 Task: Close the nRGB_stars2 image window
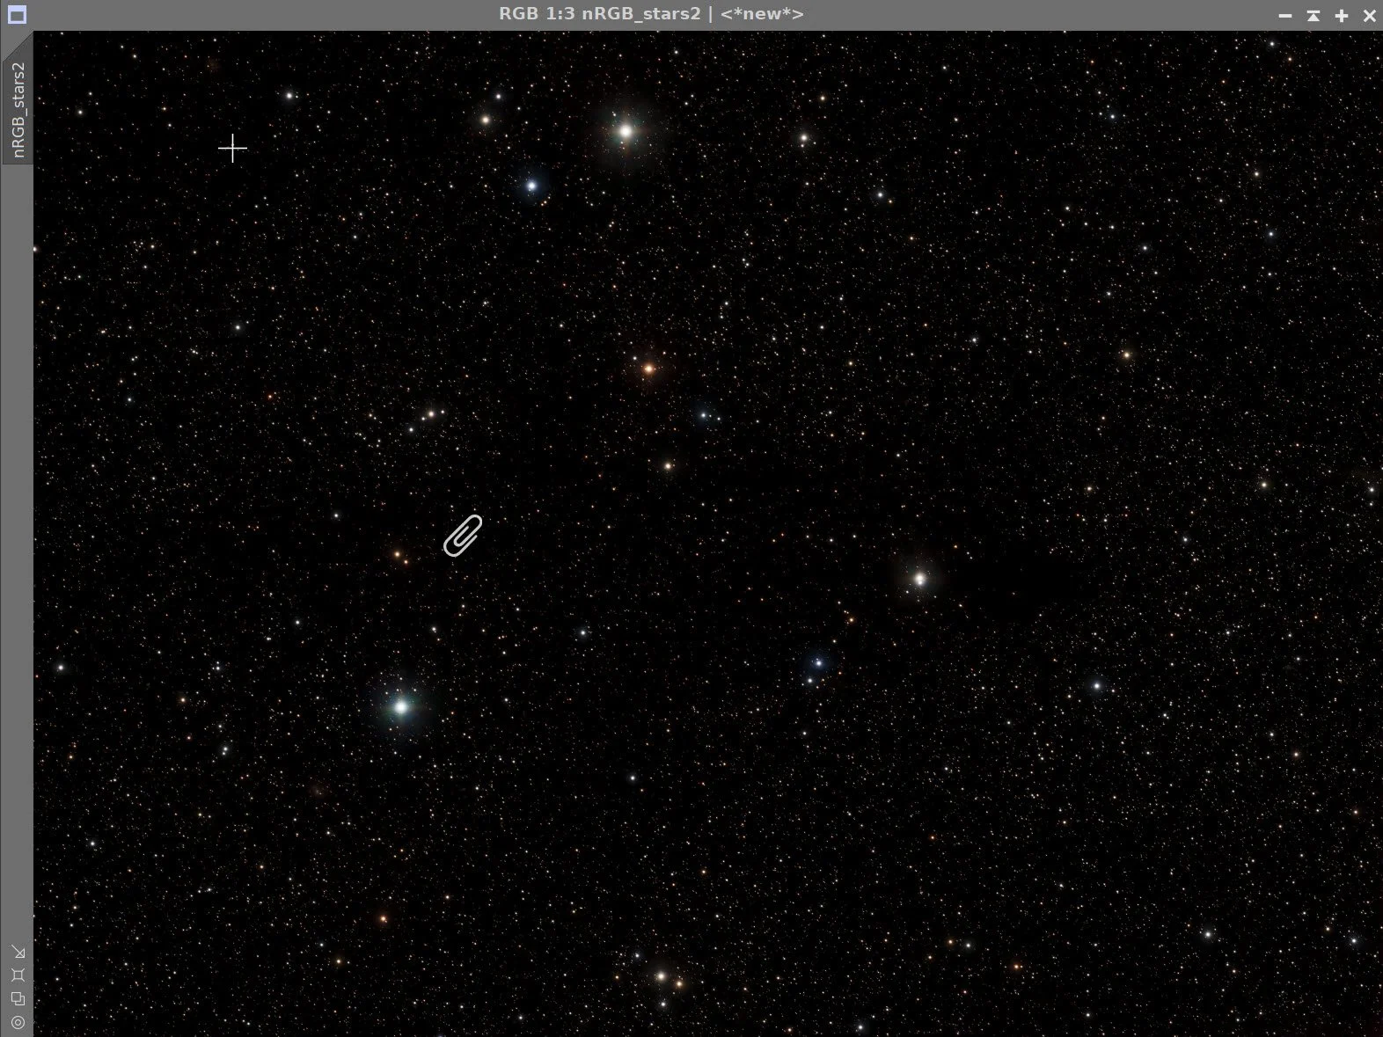pos(1370,16)
